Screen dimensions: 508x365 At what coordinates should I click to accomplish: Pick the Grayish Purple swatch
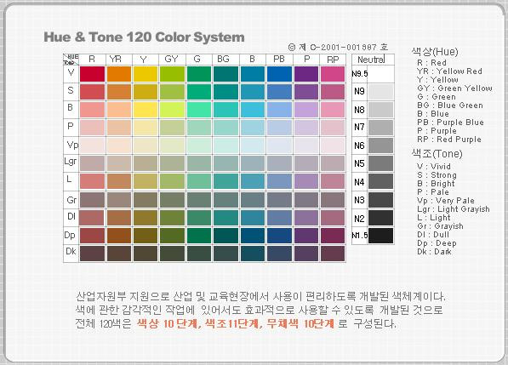306,200
